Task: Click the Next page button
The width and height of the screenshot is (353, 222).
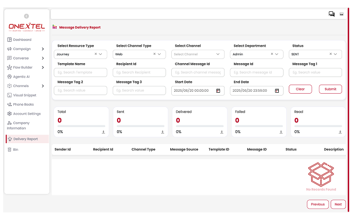Action: [338, 204]
